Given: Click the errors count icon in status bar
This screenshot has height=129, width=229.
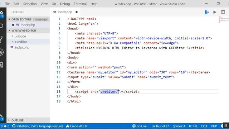Looking at the screenshot, I should [1, 126].
